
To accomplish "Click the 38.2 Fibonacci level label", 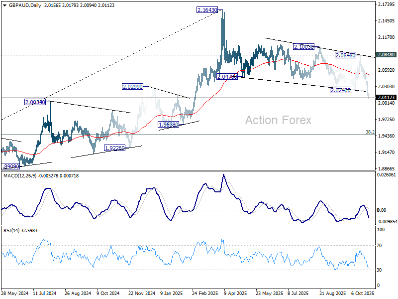I will click(x=370, y=132).
